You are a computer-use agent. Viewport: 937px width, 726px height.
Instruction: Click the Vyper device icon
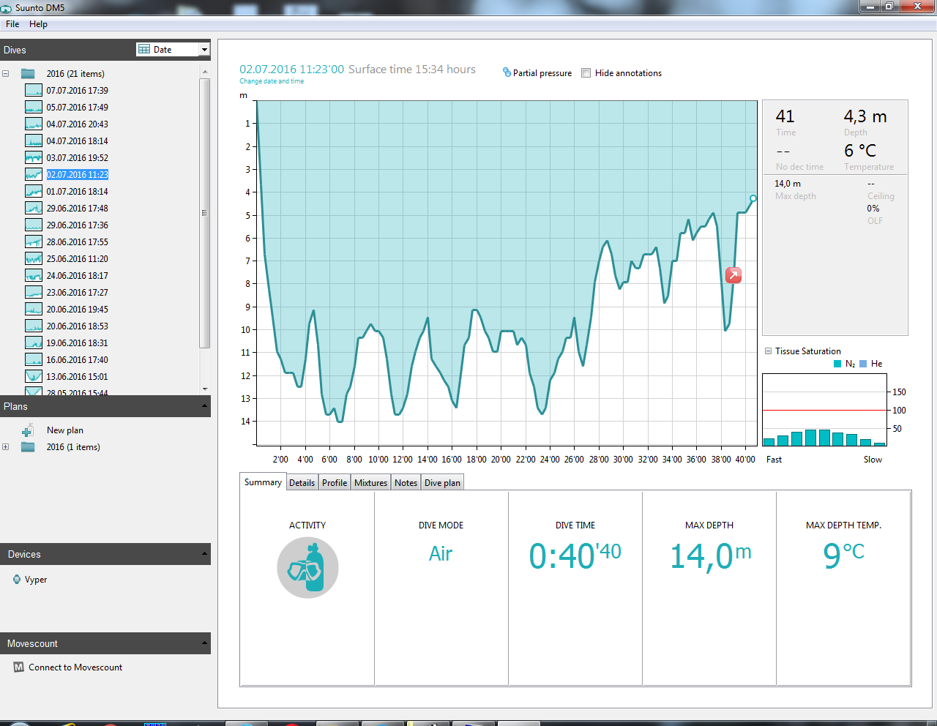tap(17, 580)
